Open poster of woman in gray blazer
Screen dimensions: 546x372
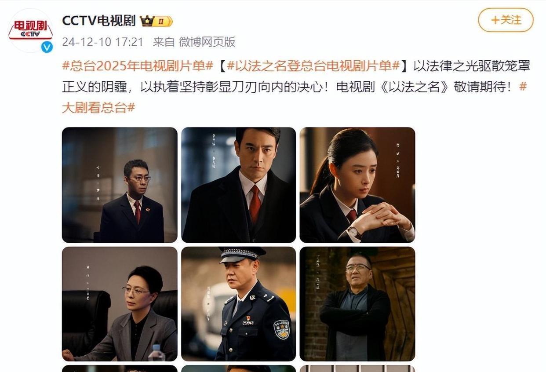pos(120,304)
